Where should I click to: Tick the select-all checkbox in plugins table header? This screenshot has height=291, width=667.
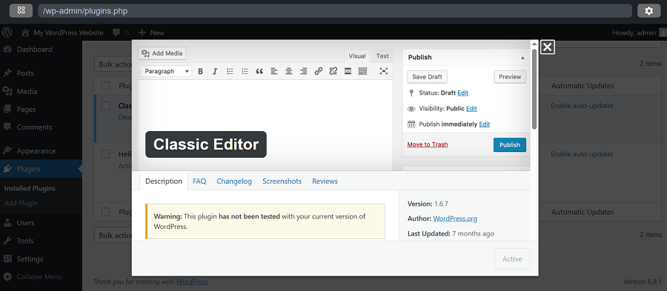tap(106, 86)
